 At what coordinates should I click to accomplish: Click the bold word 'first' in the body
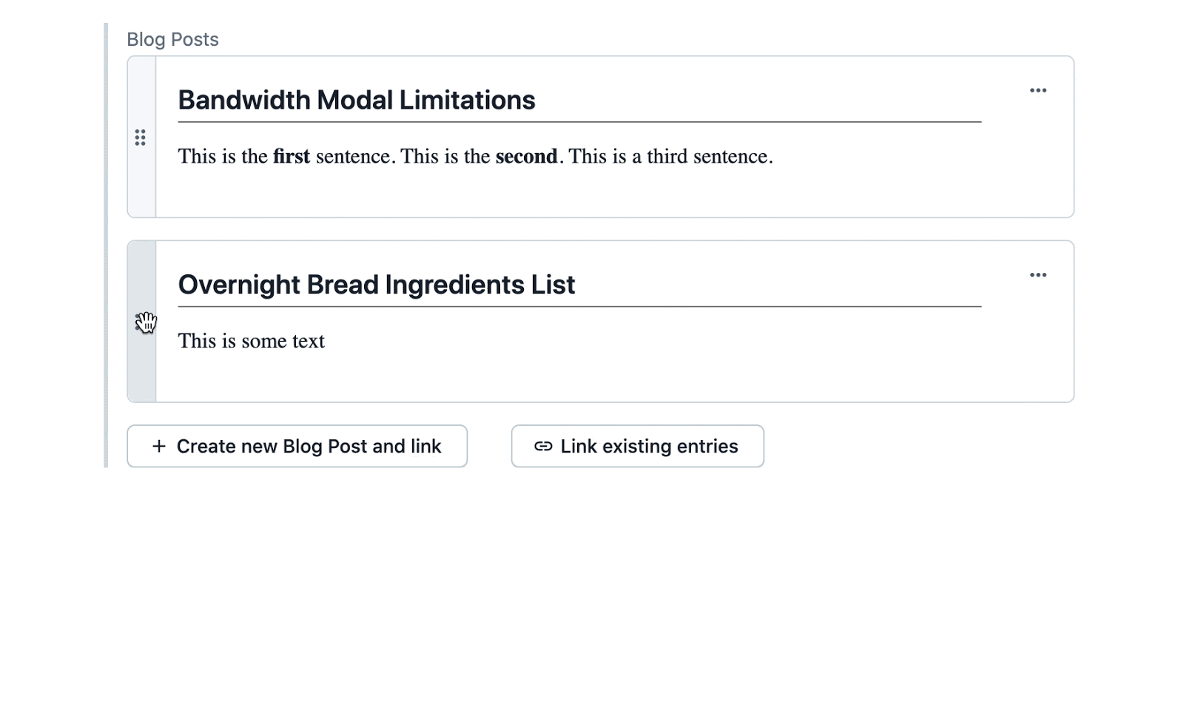pos(292,157)
